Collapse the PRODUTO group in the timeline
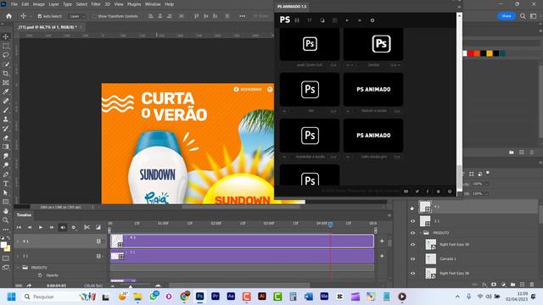The width and height of the screenshot is (543, 305). pos(18,268)
